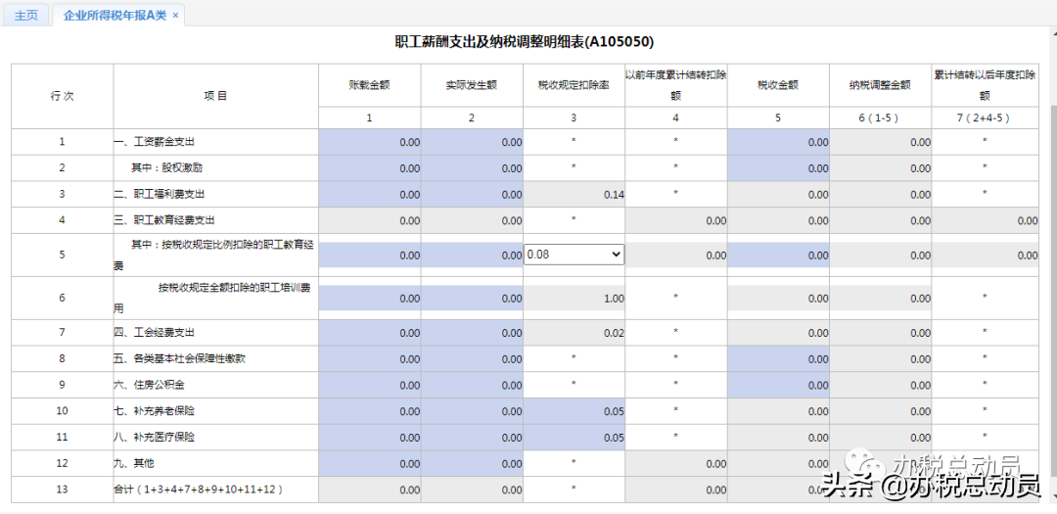The width and height of the screenshot is (1057, 514).
Task: Open the 0.08 deduction rate dropdown
Action: [574, 255]
